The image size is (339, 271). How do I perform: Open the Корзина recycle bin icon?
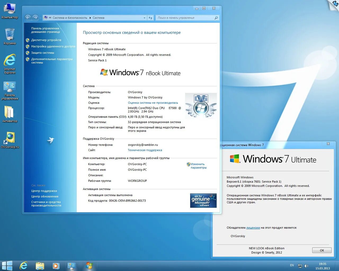tap(10, 36)
